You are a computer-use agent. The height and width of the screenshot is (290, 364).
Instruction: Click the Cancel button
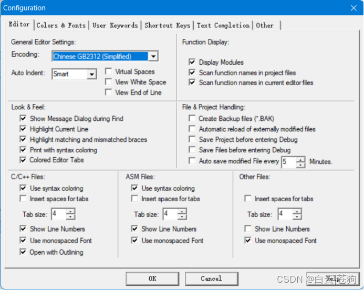pos(212,278)
